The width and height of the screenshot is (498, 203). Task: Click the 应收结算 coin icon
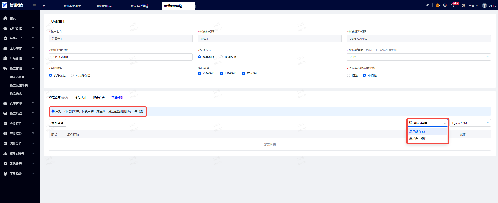coord(5,134)
